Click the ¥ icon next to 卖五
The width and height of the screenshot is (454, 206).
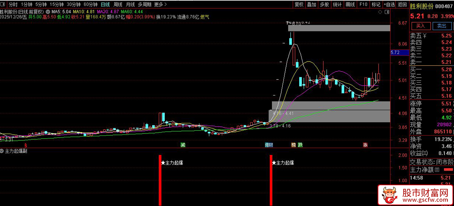tap(424, 36)
